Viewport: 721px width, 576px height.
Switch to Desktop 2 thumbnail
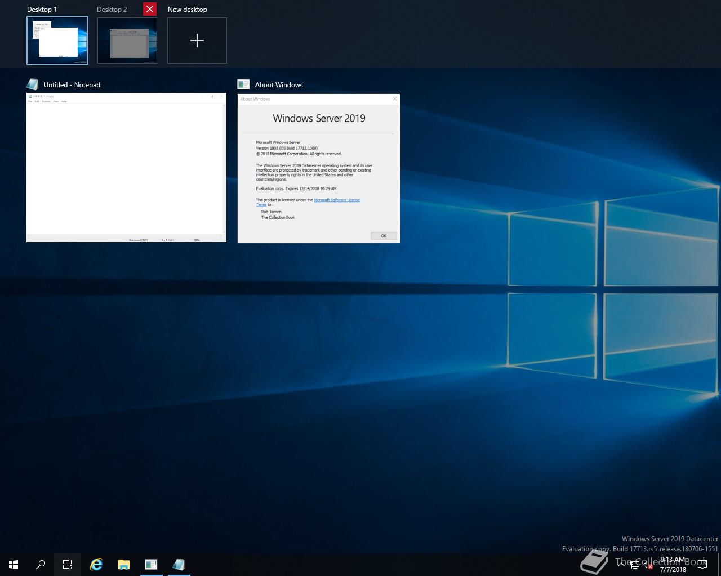click(127, 40)
